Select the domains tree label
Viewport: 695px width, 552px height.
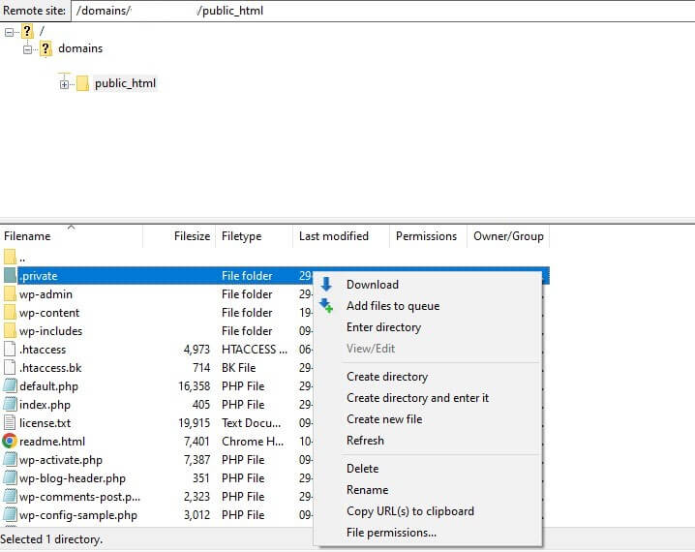80,48
